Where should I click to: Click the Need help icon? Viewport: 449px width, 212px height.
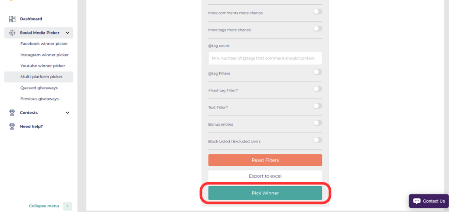click(x=12, y=126)
